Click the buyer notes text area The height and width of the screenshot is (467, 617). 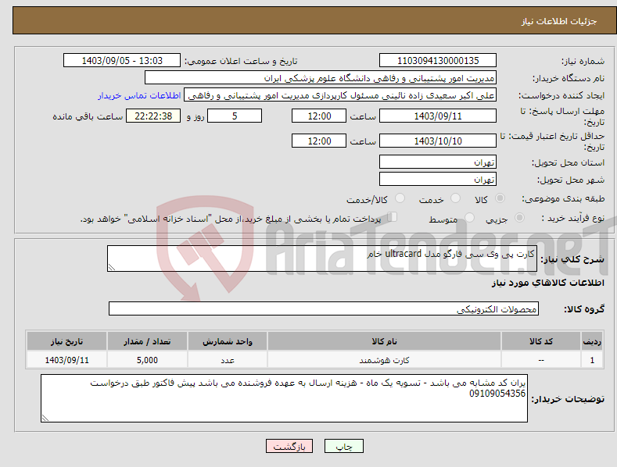284,398
